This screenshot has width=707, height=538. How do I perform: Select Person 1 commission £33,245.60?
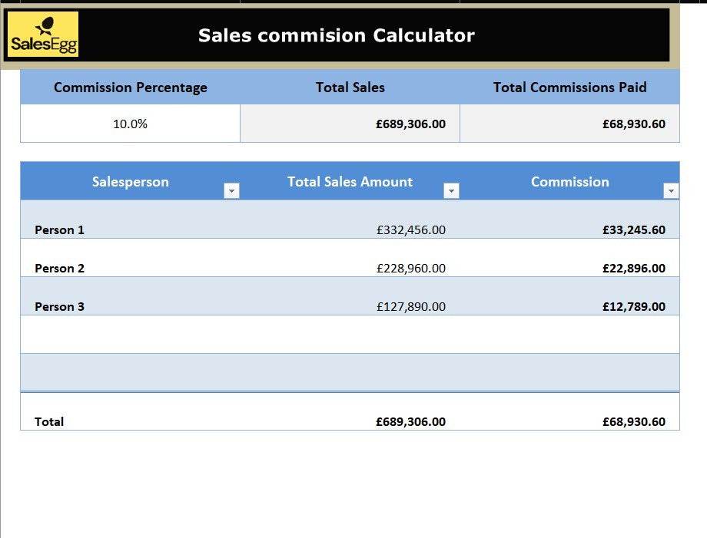click(633, 229)
